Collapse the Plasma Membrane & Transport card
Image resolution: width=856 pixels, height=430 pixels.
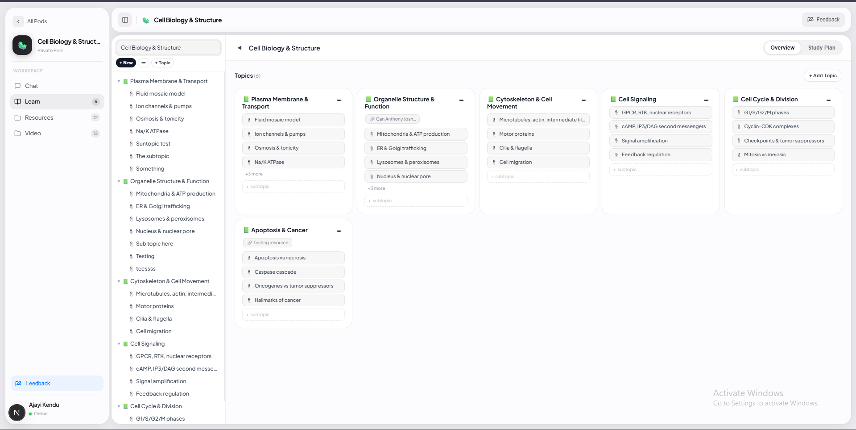[x=339, y=100]
